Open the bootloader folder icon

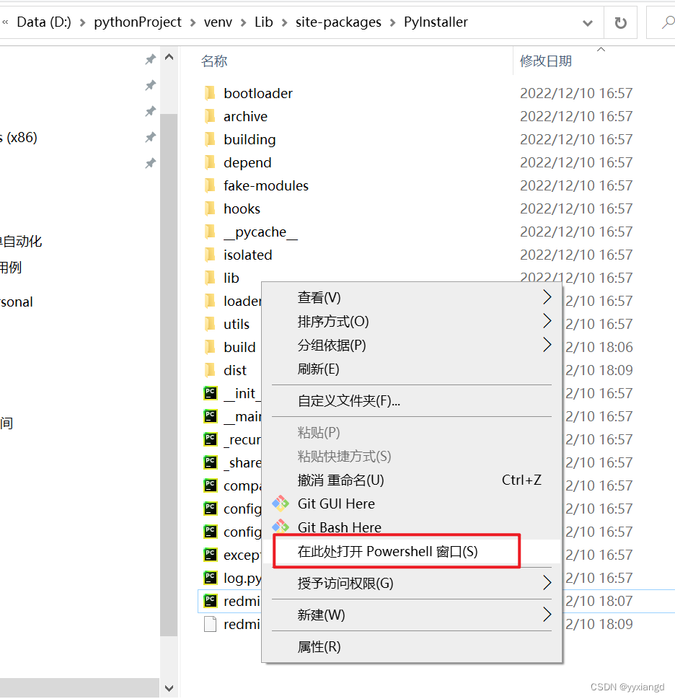210,93
